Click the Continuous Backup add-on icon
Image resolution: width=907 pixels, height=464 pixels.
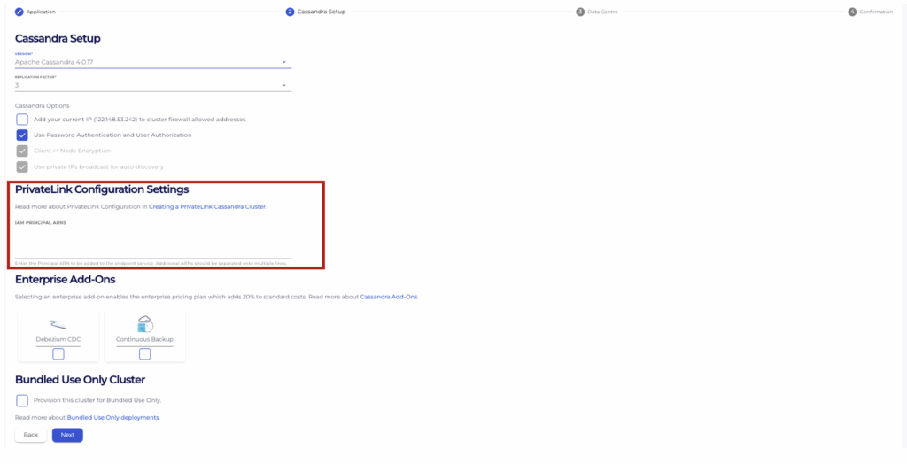pos(144,323)
